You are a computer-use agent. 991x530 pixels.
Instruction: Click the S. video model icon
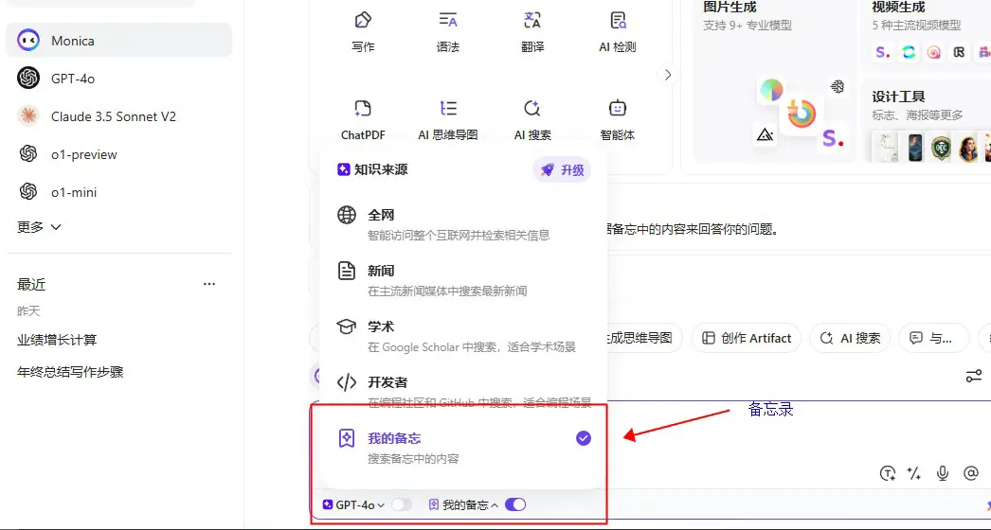pos(883,52)
